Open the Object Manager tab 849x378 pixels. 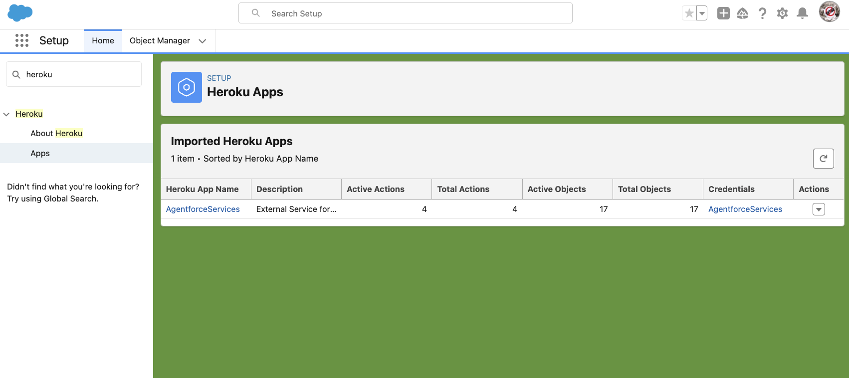160,41
